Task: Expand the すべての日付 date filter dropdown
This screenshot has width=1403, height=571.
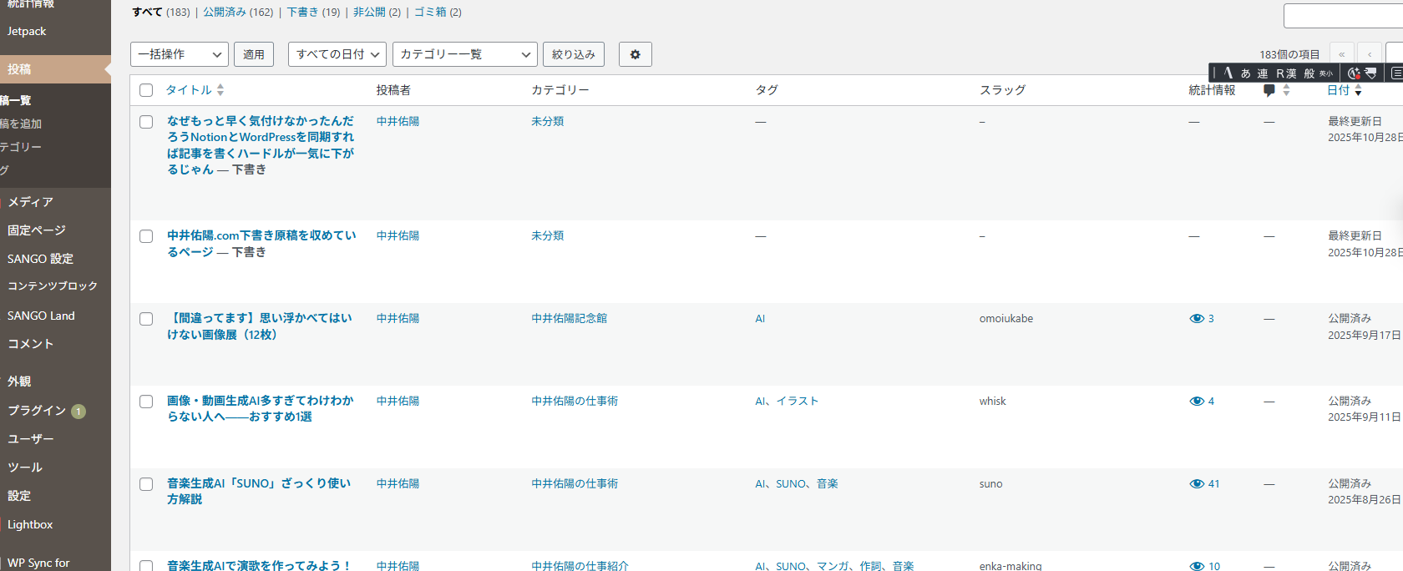Action: click(x=337, y=54)
